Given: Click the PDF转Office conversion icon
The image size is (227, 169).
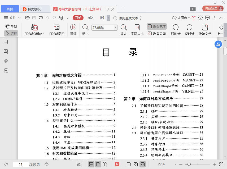Looking at the screenshot, I should [x=34, y=28].
